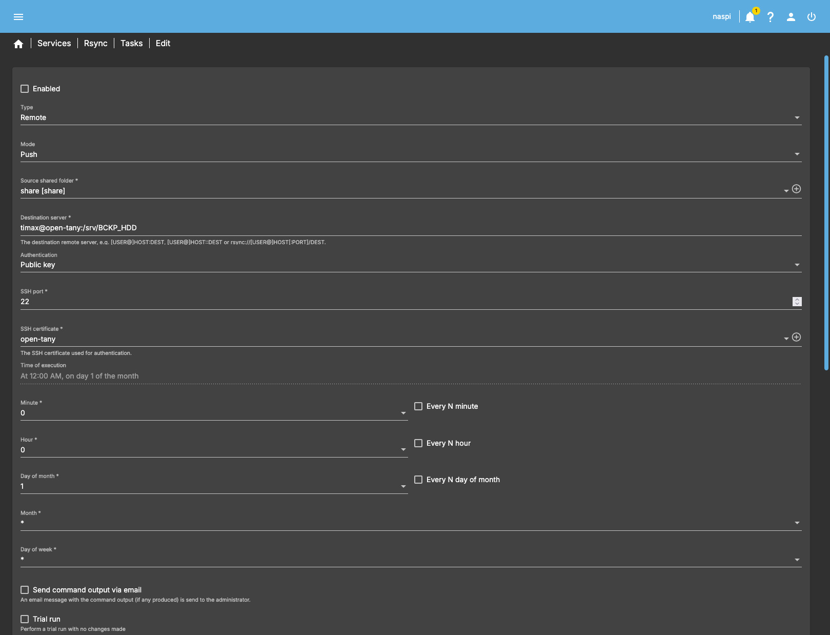Open the help question mark icon

pyautogui.click(x=771, y=17)
